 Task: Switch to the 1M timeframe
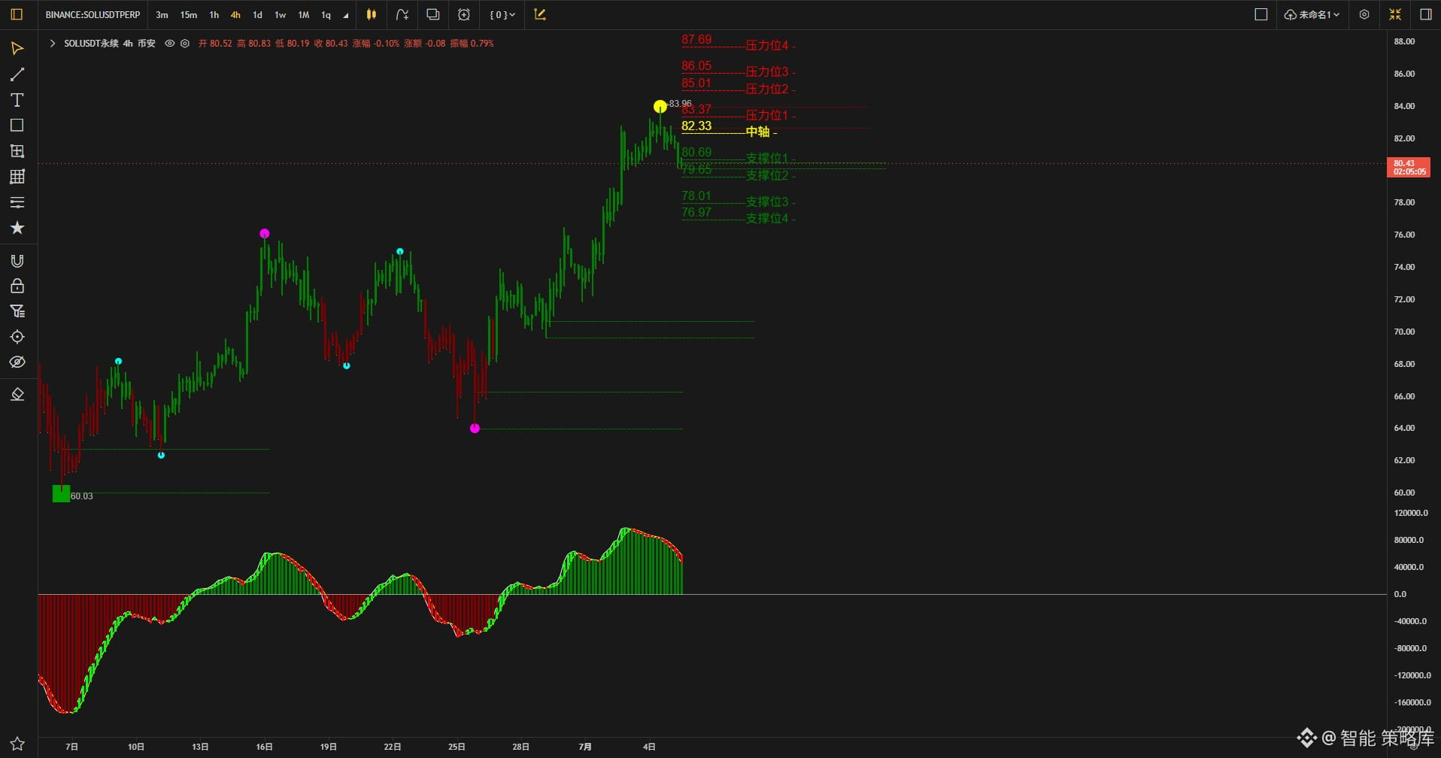tap(304, 15)
